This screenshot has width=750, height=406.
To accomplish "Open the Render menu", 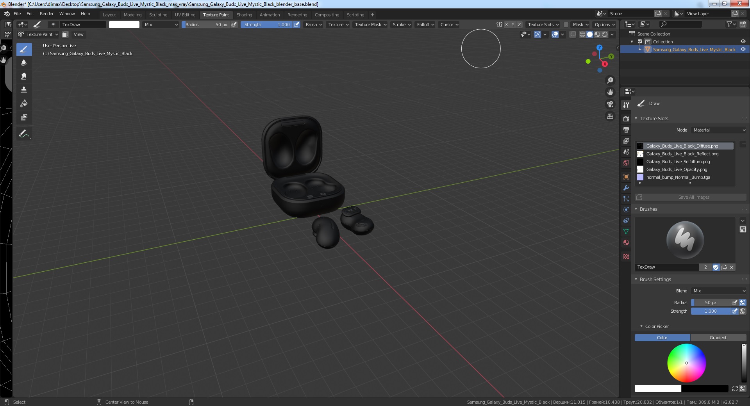I will click(46, 14).
